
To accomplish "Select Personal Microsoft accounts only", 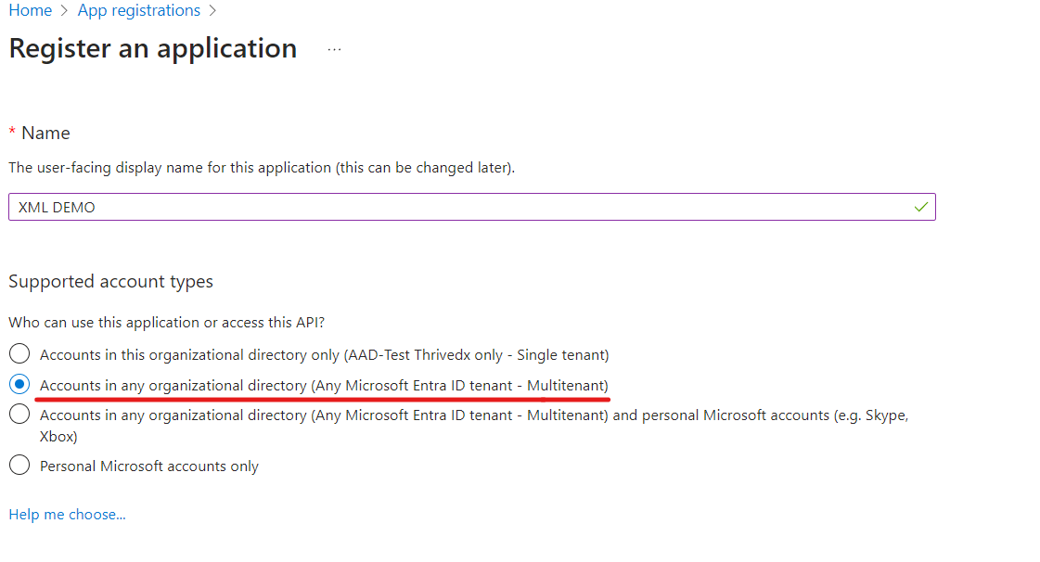I will (x=19, y=466).
